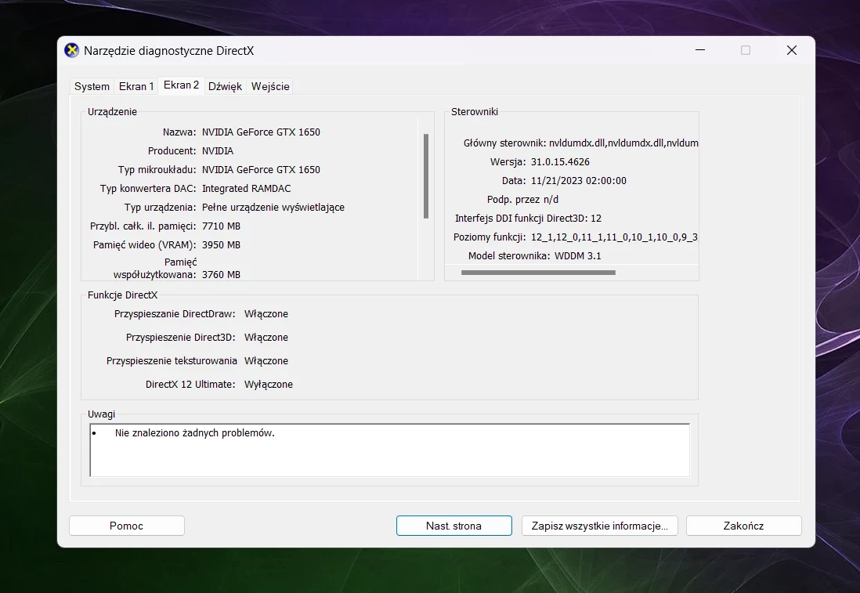Image resolution: width=860 pixels, height=593 pixels.
Task: Click the horizontal scrollbar in the Sterowniki panel
Action: [539, 272]
